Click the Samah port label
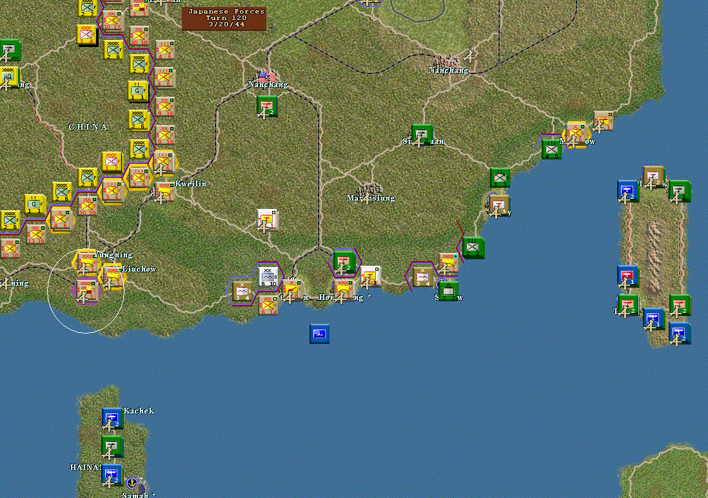 pos(138,495)
